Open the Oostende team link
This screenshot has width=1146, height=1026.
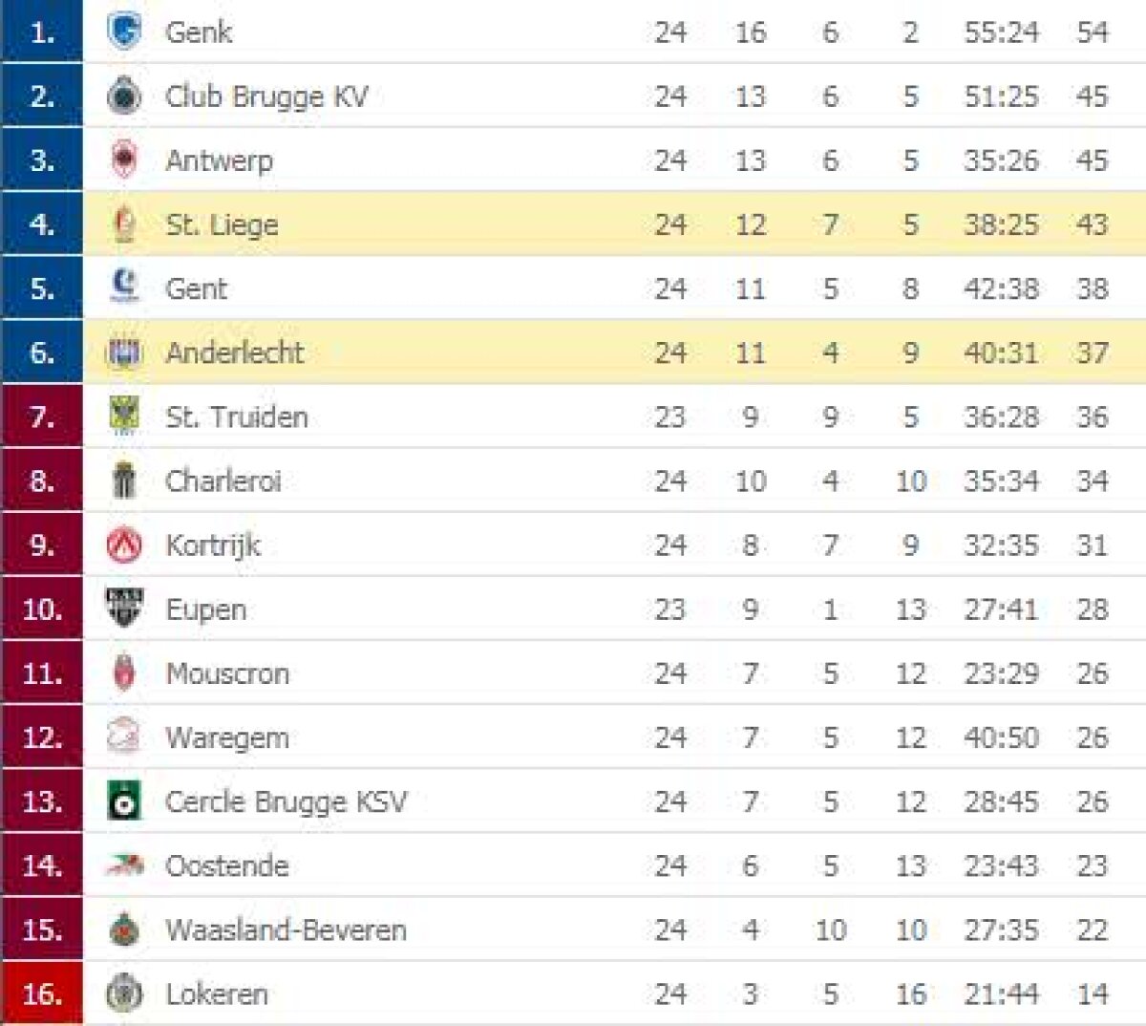click(227, 866)
